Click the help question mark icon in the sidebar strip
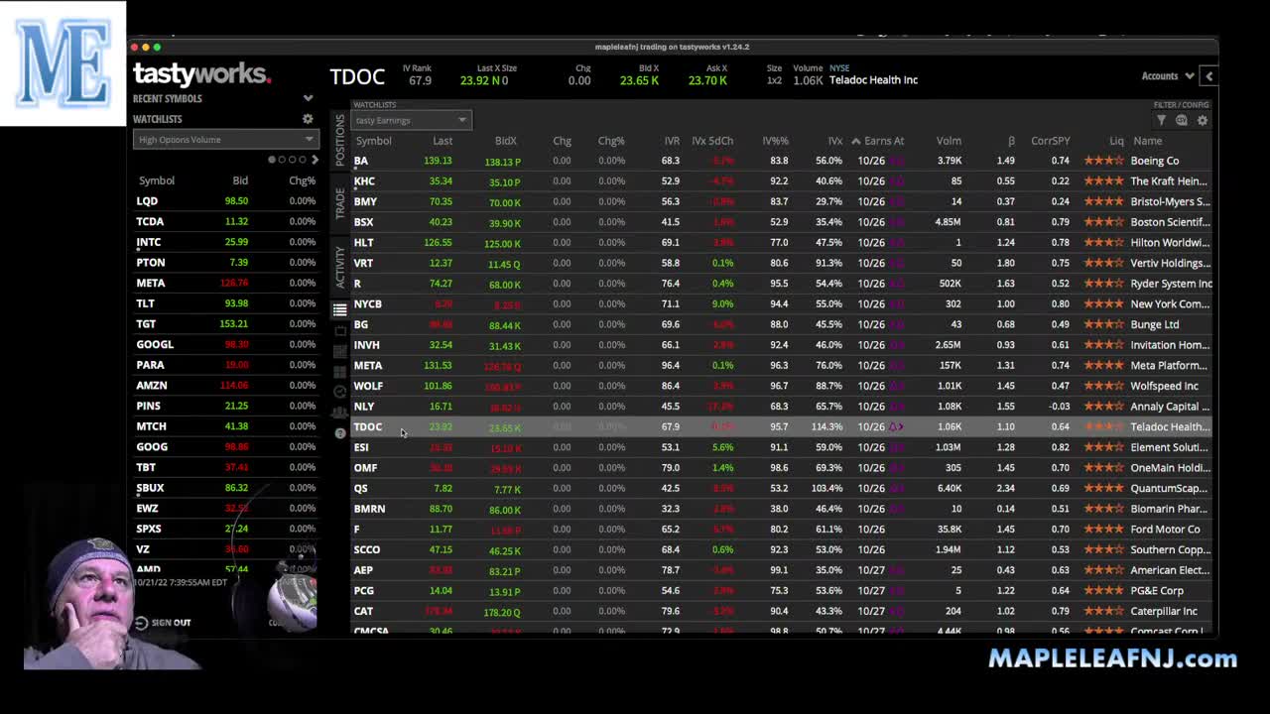The height and width of the screenshot is (714, 1270). pyautogui.click(x=339, y=433)
